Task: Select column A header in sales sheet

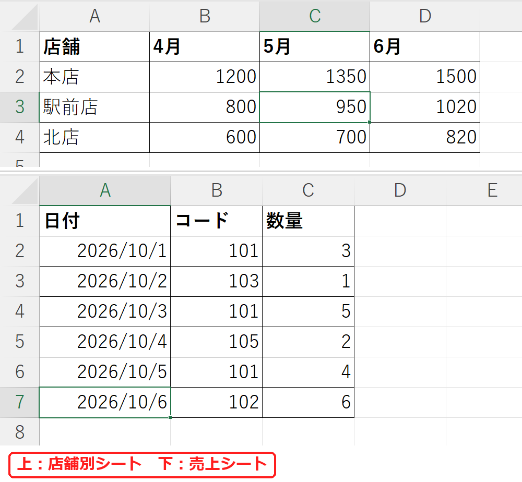Action: click(105, 190)
